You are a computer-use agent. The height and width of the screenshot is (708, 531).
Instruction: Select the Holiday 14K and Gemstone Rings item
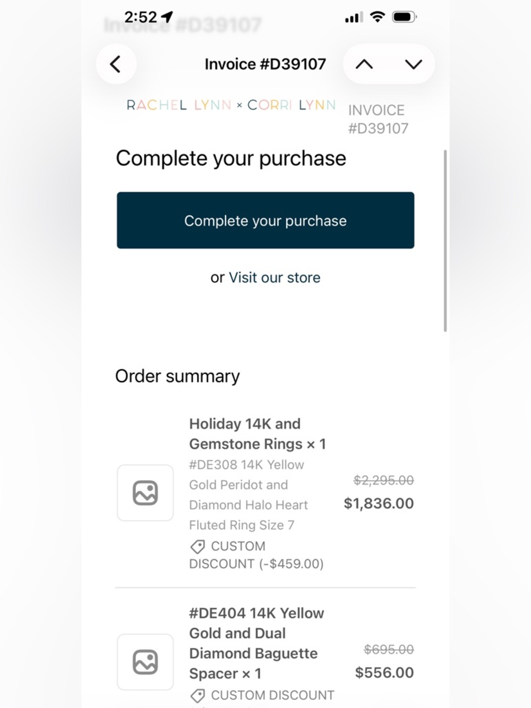[x=258, y=434]
